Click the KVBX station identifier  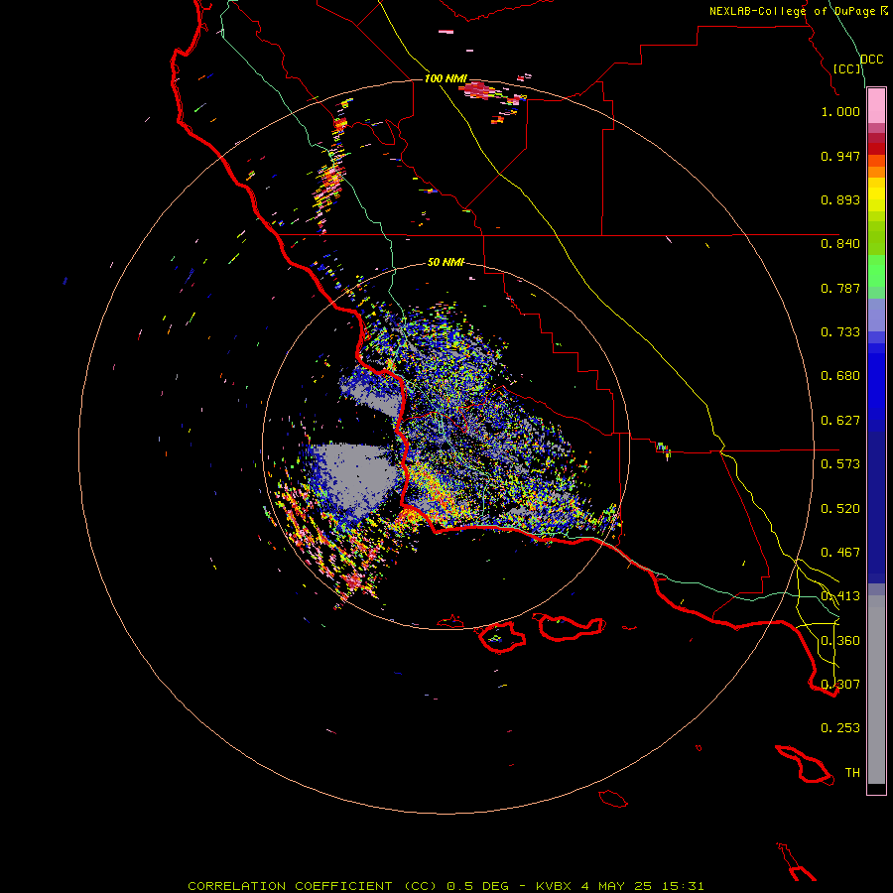click(553, 886)
